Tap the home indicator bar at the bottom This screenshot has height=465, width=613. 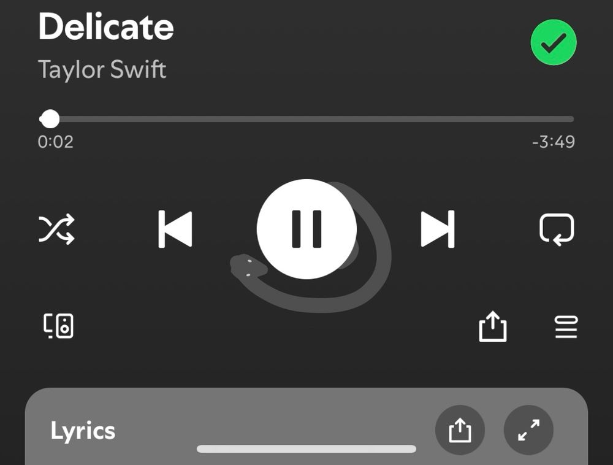pyautogui.click(x=306, y=448)
